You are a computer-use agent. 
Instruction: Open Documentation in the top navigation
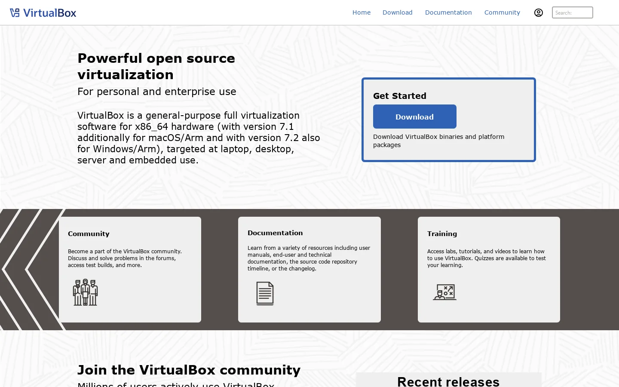tap(448, 12)
